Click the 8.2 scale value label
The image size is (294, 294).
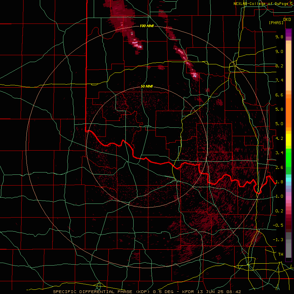click(x=279, y=66)
